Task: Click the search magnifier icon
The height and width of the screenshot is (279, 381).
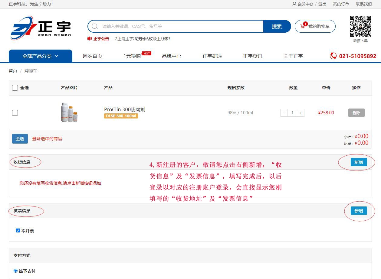Action: [95, 26]
